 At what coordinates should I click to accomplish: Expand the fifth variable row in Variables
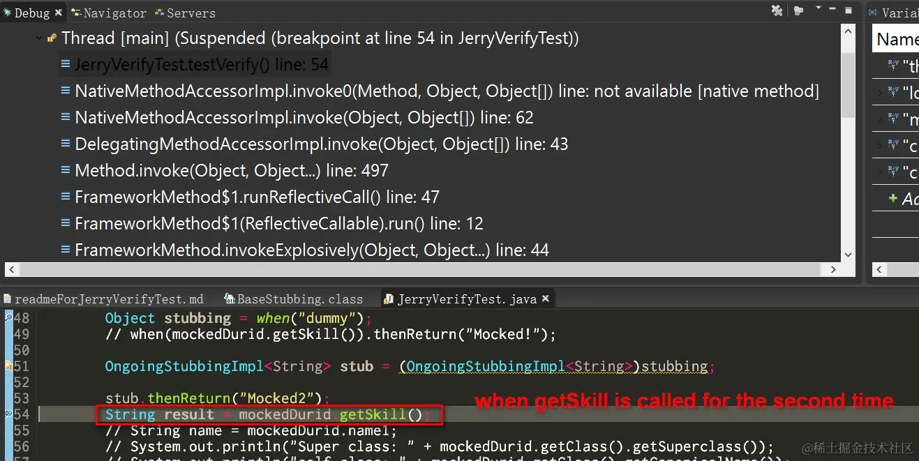pos(879,171)
